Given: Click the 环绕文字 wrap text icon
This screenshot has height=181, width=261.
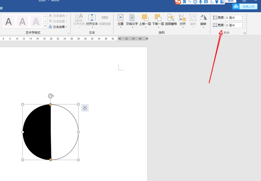Looking at the screenshot, I should [132, 21].
